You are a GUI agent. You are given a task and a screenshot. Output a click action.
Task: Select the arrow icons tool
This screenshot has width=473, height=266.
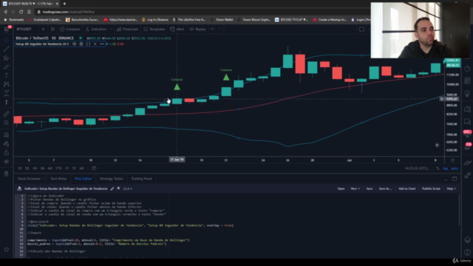pos(7,102)
